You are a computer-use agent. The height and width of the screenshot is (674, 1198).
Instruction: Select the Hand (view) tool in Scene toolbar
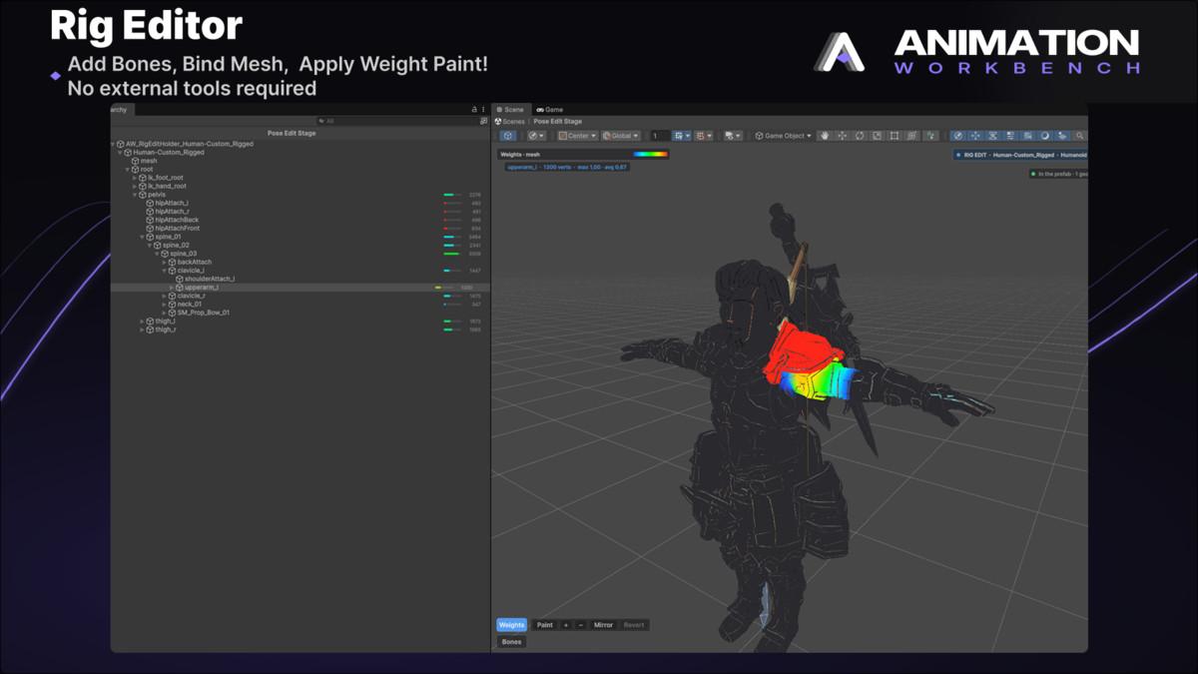(x=825, y=136)
